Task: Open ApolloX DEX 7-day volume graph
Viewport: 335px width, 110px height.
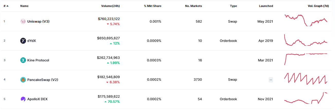Action: coord(306,98)
